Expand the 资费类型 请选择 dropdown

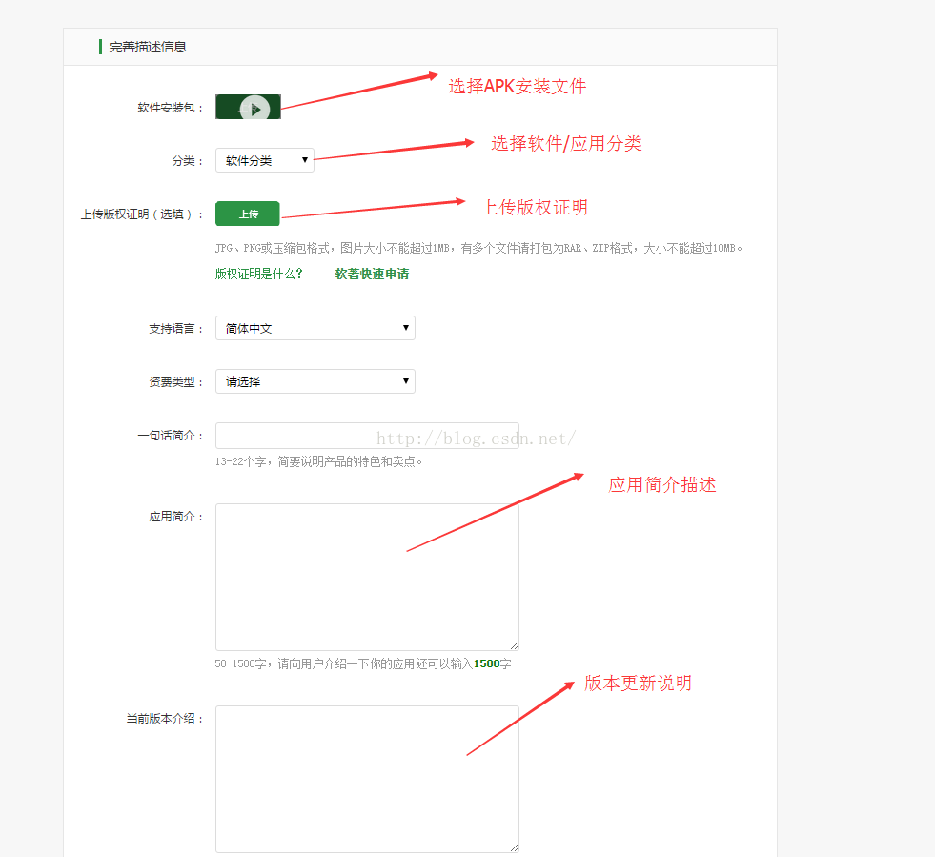[315, 381]
